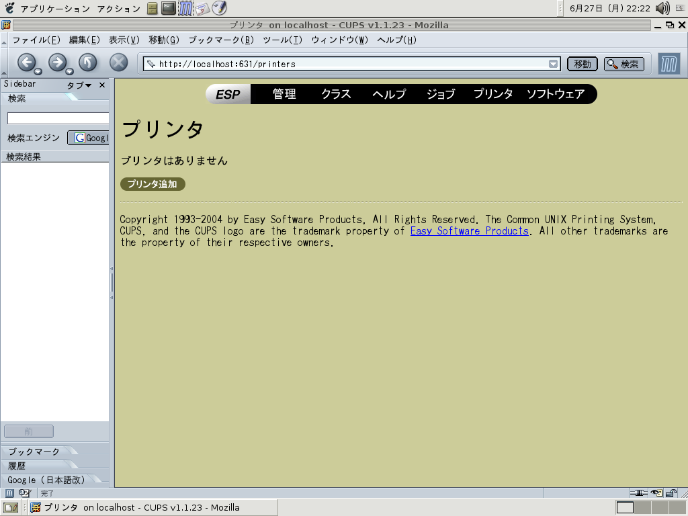Reload the page with the reload icon
Screen dimensions: 688x516
(x=88, y=63)
